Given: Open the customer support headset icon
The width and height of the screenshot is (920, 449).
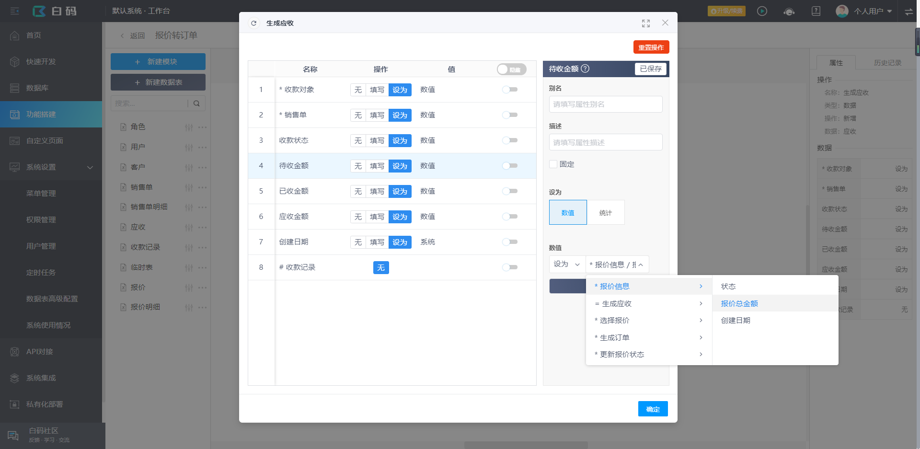Looking at the screenshot, I should (x=789, y=12).
